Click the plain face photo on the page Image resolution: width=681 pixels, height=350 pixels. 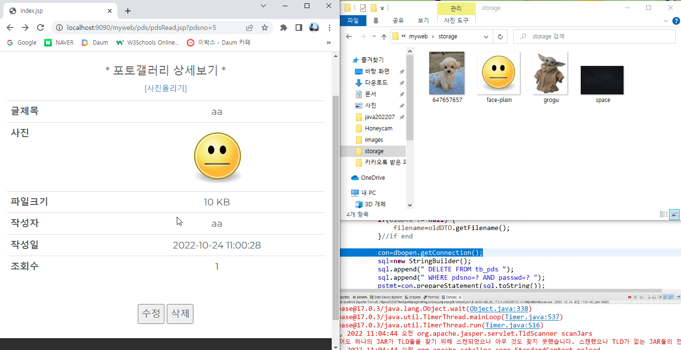click(x=217, y=157)
